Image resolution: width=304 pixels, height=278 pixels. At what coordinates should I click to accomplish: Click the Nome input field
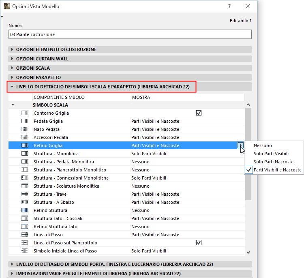[130, 34]
